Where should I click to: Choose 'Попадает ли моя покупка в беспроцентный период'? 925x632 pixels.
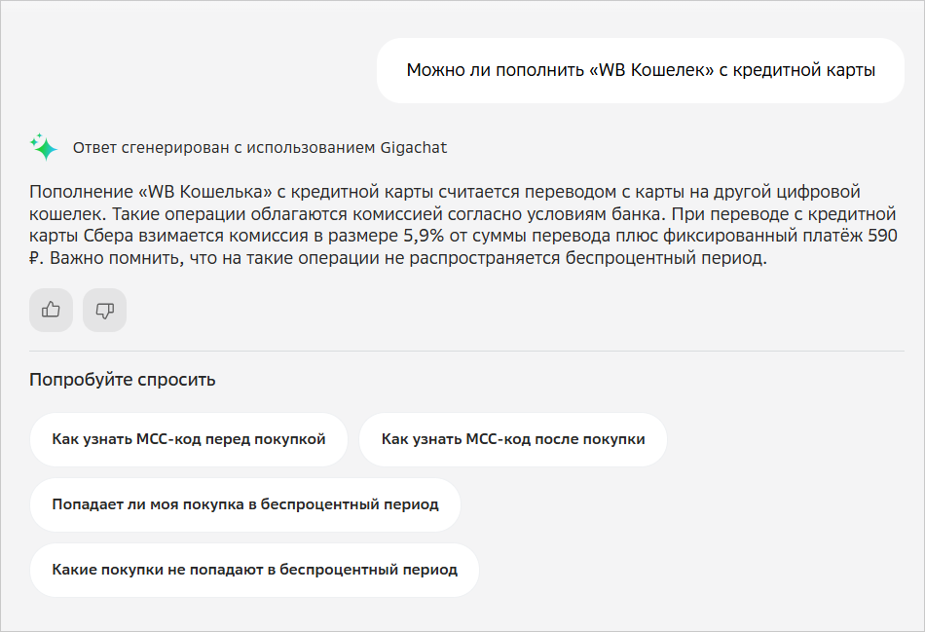tap(245, 504)
